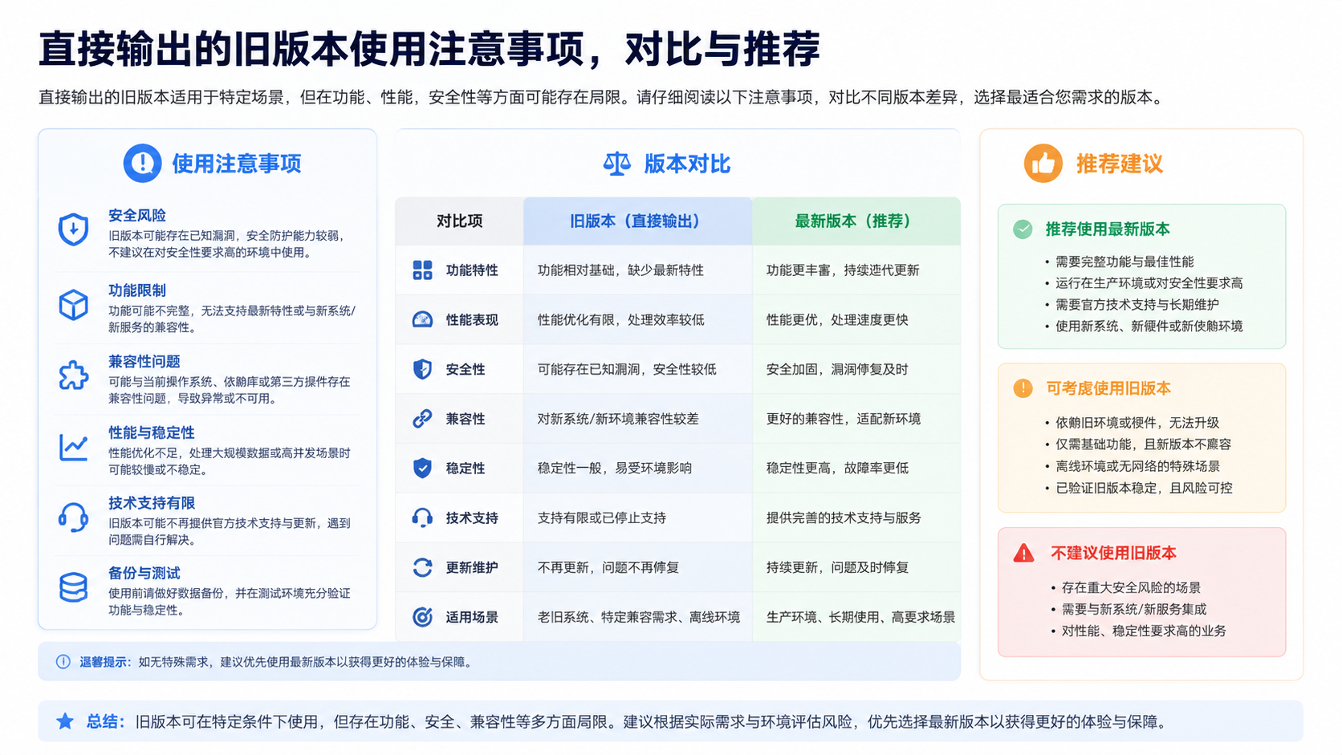1342x755 pixels.
Task: Click the 推荐使用最新版本 card title
Action: point(1107,229)
